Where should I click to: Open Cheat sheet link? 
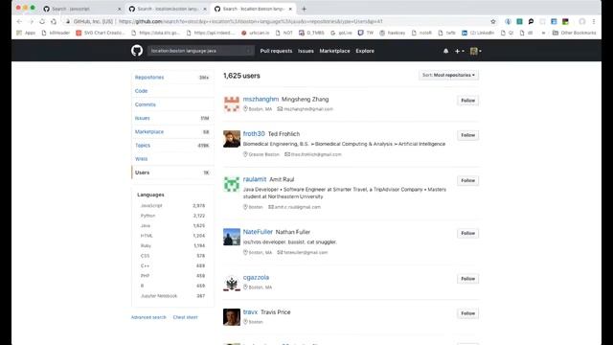click(185, 317)
